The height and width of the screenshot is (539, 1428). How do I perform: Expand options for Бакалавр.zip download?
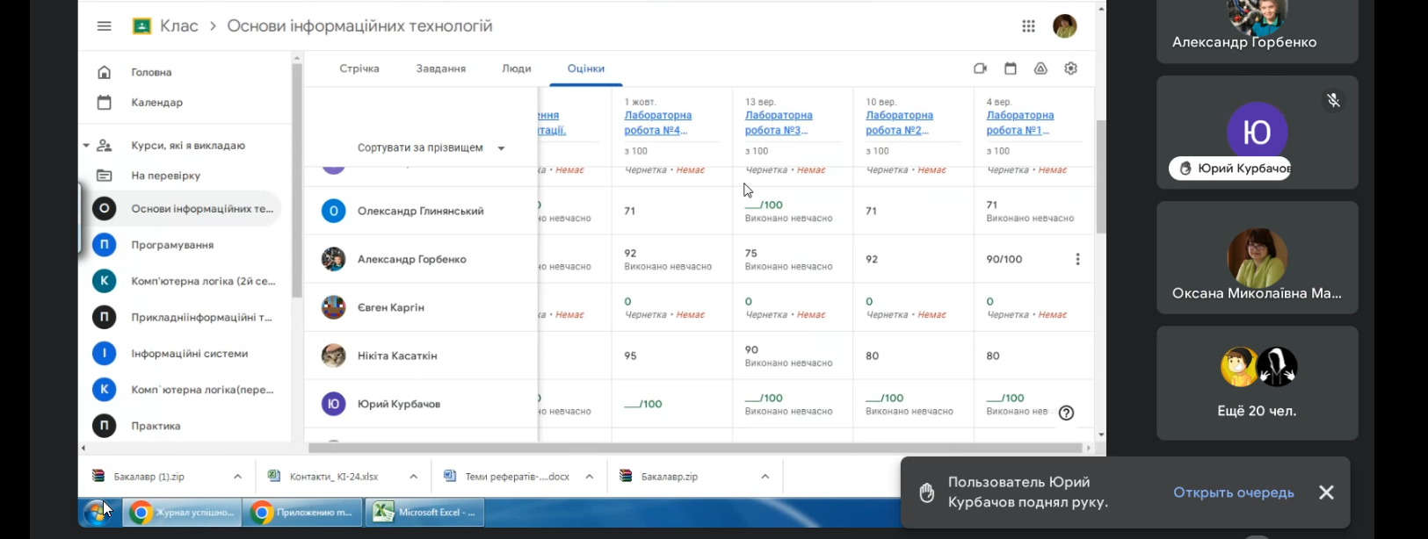765,477
